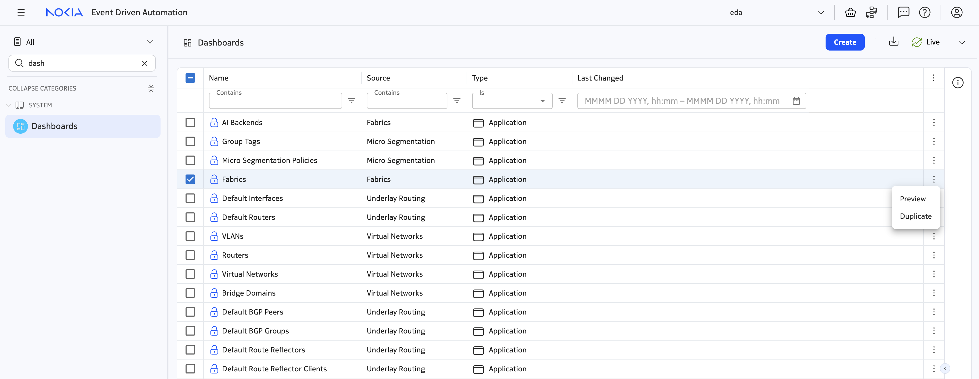
Task: Check the Group Tags row checkbox
Action: point(190,141)
